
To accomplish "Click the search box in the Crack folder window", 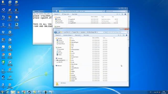I will [117, 11].
